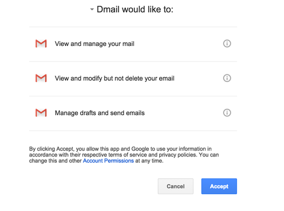Select View and modify but not delete your email

(114, 78)
